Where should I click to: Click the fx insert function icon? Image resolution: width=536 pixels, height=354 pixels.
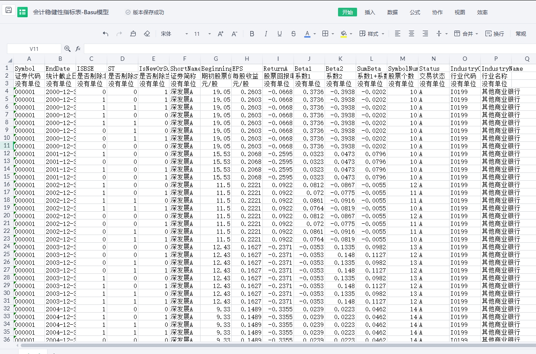[x=78, y=49]
